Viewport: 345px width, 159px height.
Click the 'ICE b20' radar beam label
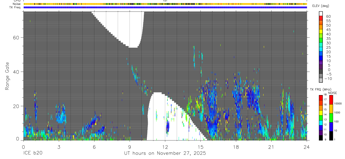coord(32,153)
